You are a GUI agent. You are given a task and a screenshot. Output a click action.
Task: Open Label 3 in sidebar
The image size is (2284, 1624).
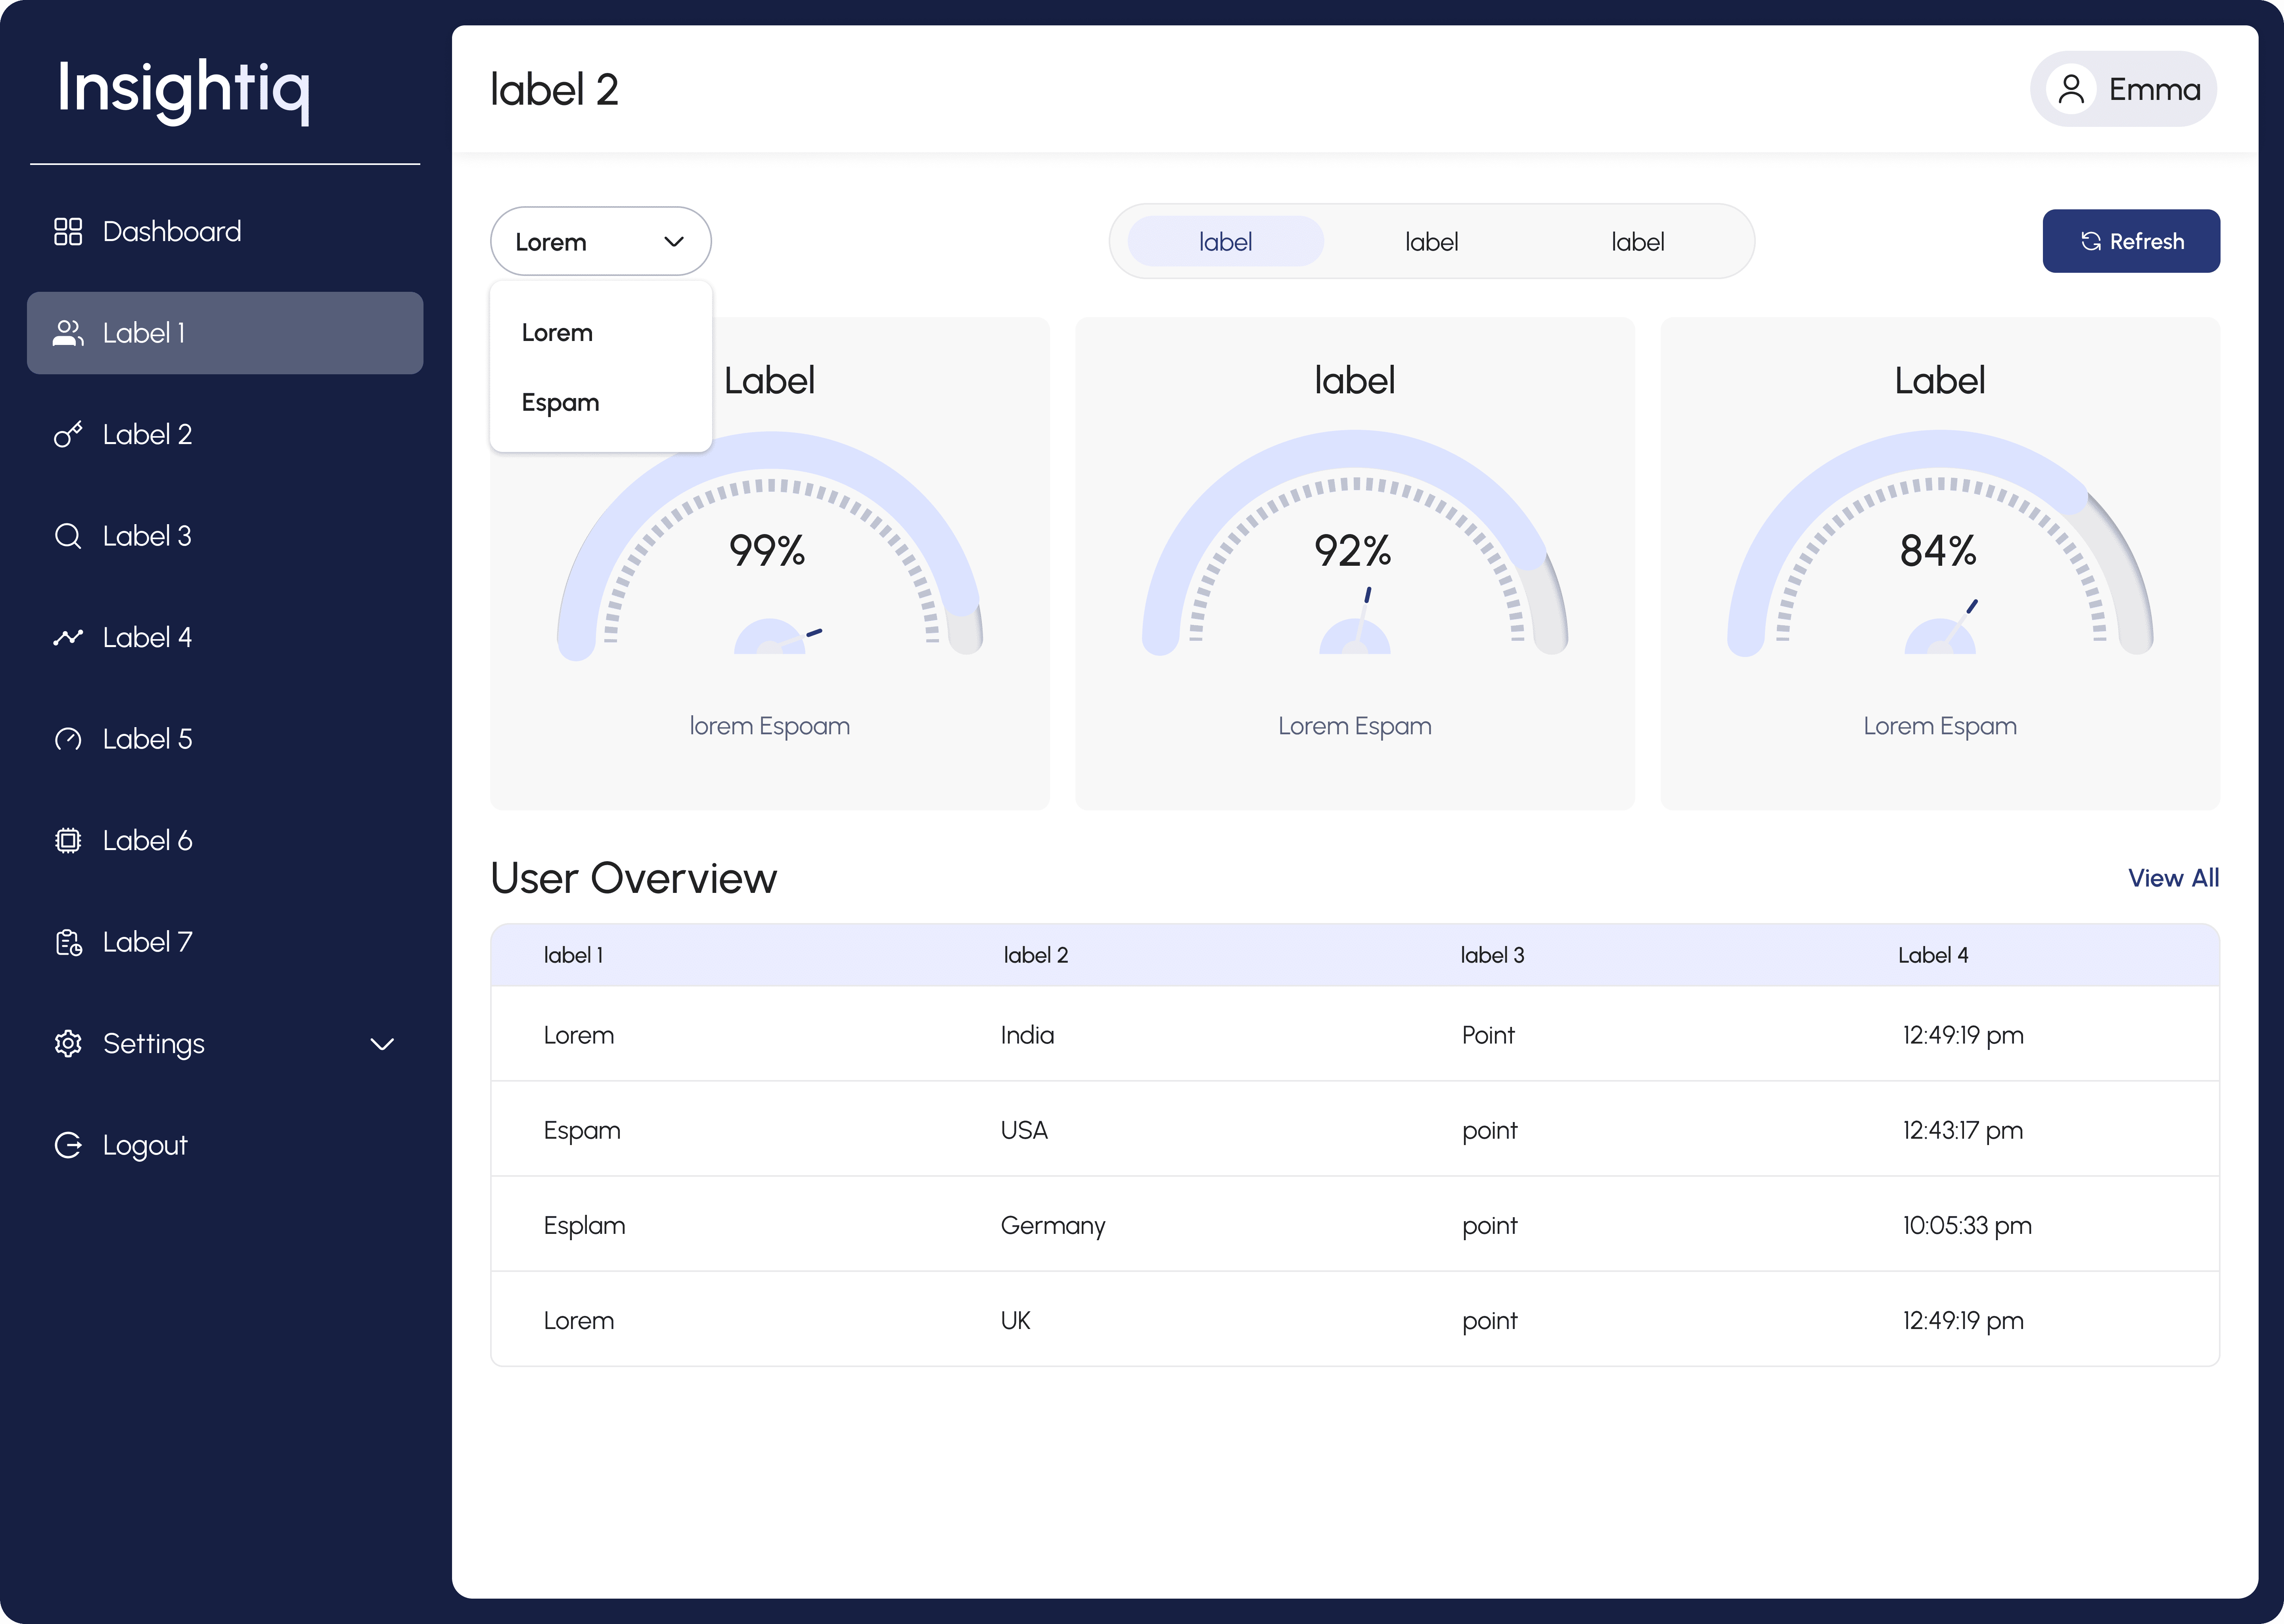pos(225,536)
